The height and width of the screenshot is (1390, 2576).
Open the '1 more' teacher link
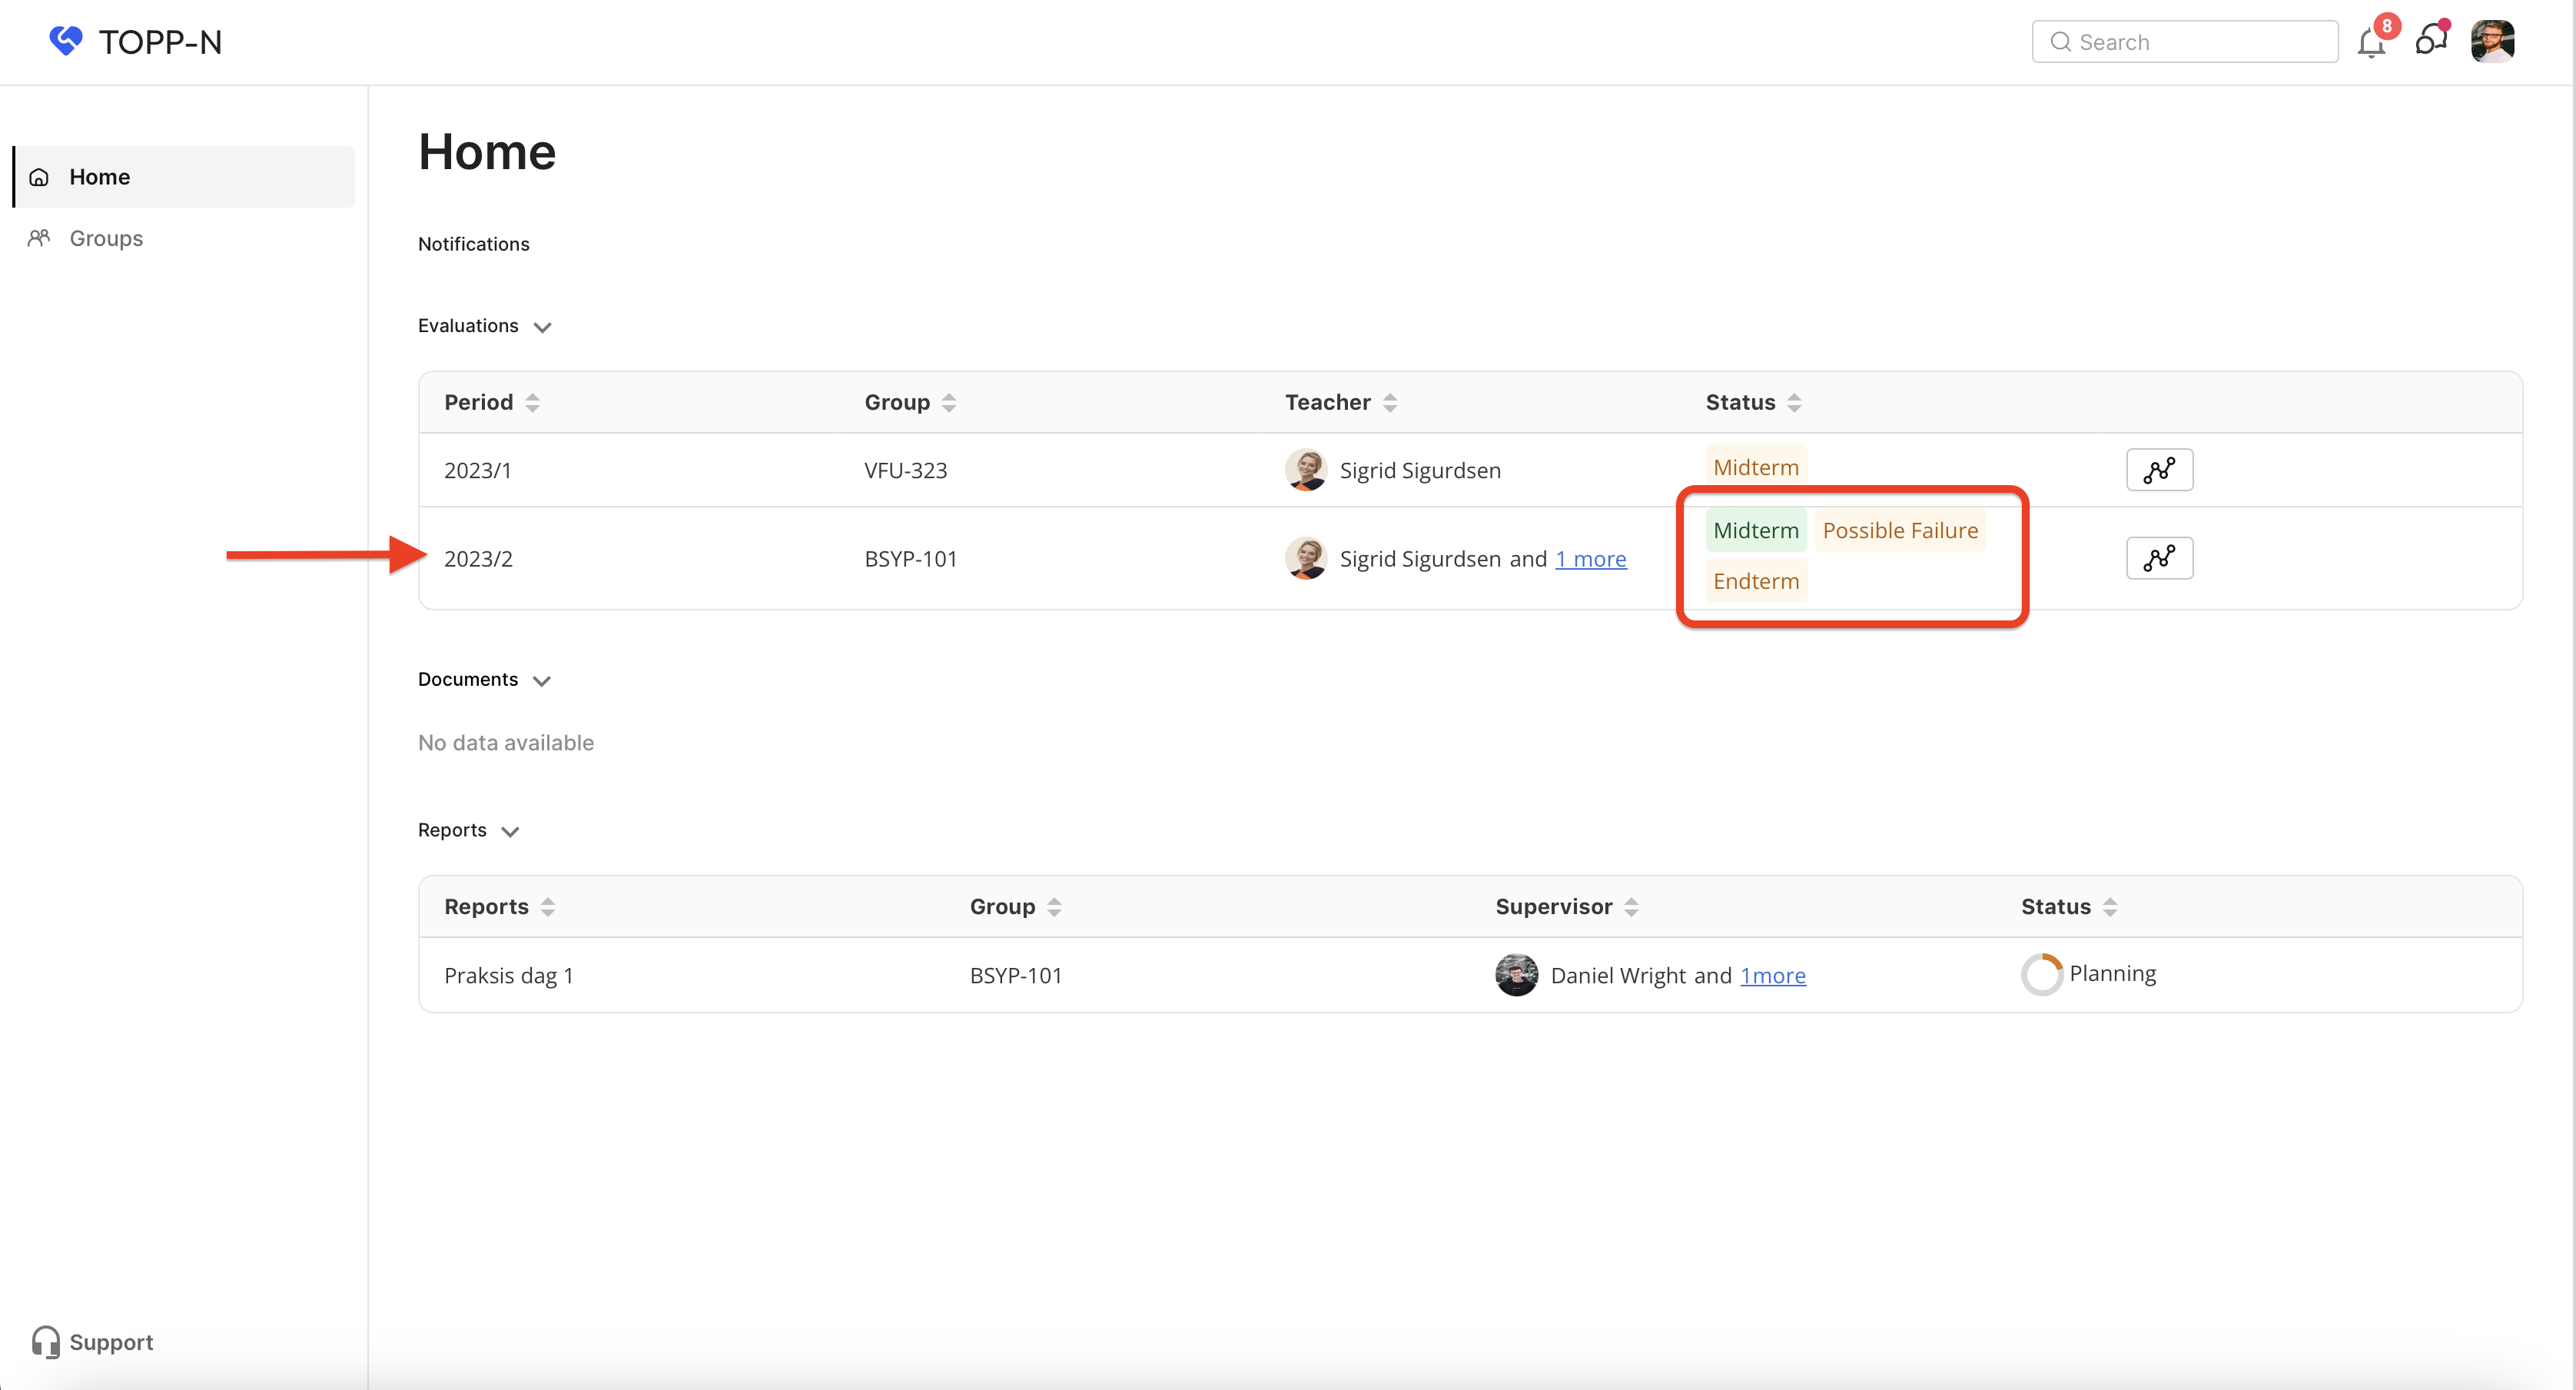(1590, 558)
